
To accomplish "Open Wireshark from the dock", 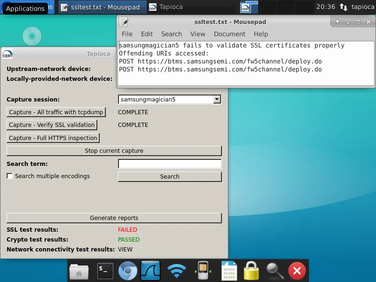I will click(x=150, y=270).
